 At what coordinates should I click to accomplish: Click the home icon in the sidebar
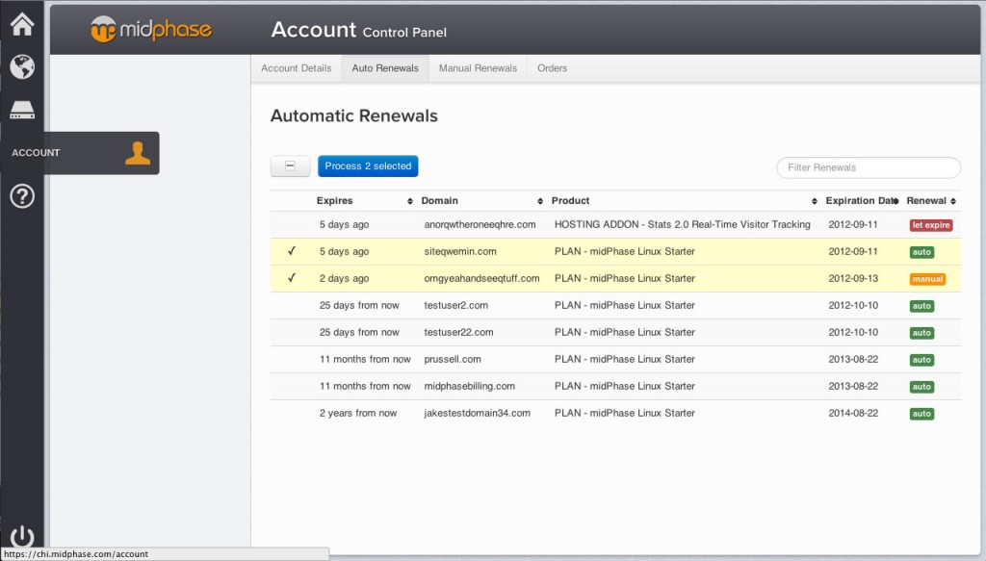(22, 24)
